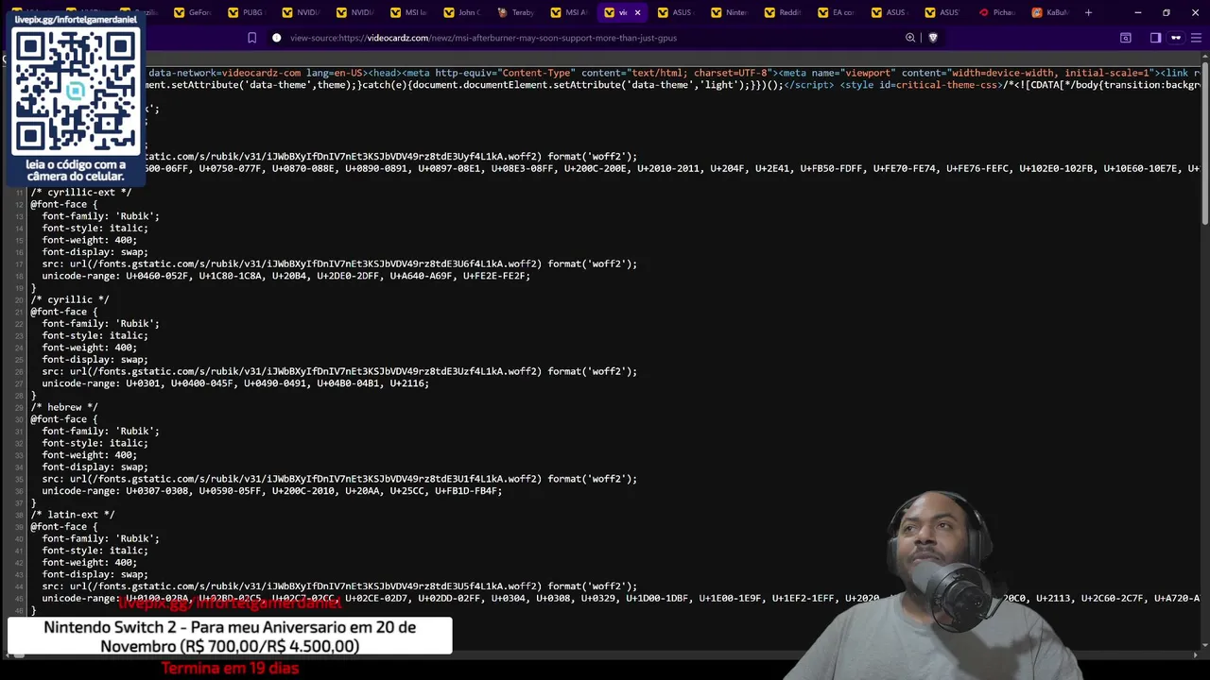
Task: Click the "/* latin-ext */" comment line
Action: pos(72,515)
